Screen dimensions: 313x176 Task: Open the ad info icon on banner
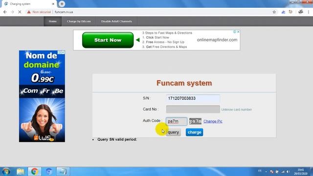point(235,32)
